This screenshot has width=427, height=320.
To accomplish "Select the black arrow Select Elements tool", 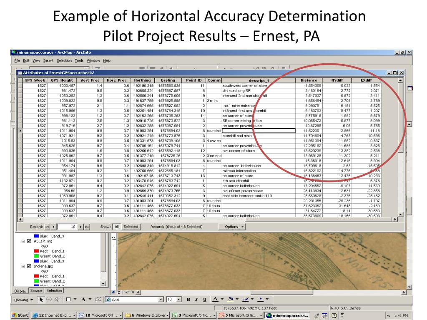I will coord(41,300).
